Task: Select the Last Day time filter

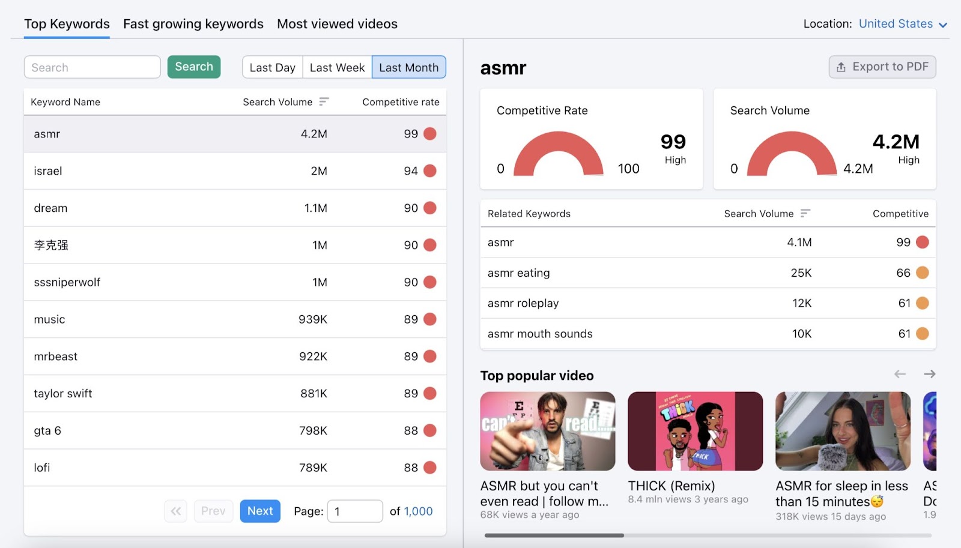Action: tap(272, 67)
